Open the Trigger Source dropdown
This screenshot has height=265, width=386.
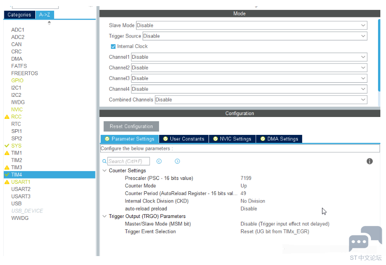point(255,36)
